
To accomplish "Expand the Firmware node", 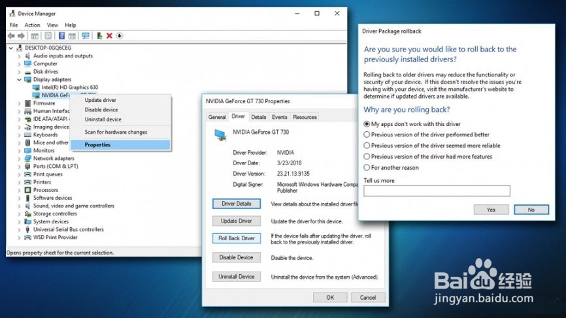I will point(19,103).
